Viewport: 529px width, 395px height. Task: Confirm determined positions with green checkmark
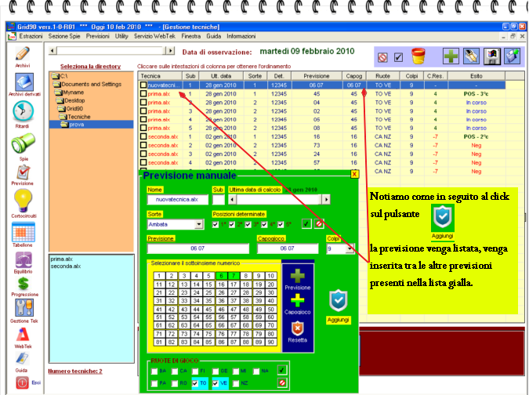coord(306,223)
